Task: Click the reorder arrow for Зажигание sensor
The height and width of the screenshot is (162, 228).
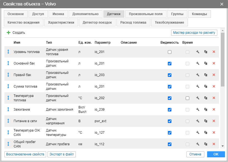Action: pyautogui.click(x=8, y=110)
